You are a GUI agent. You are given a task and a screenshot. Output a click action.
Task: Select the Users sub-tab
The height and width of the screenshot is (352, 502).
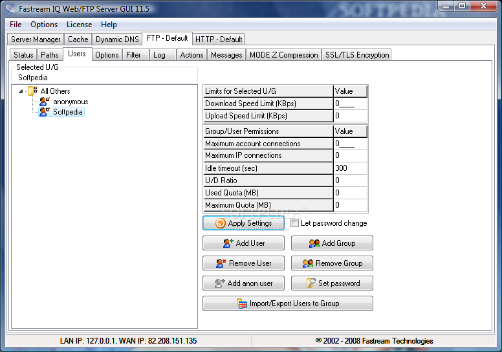click(77, 54)
